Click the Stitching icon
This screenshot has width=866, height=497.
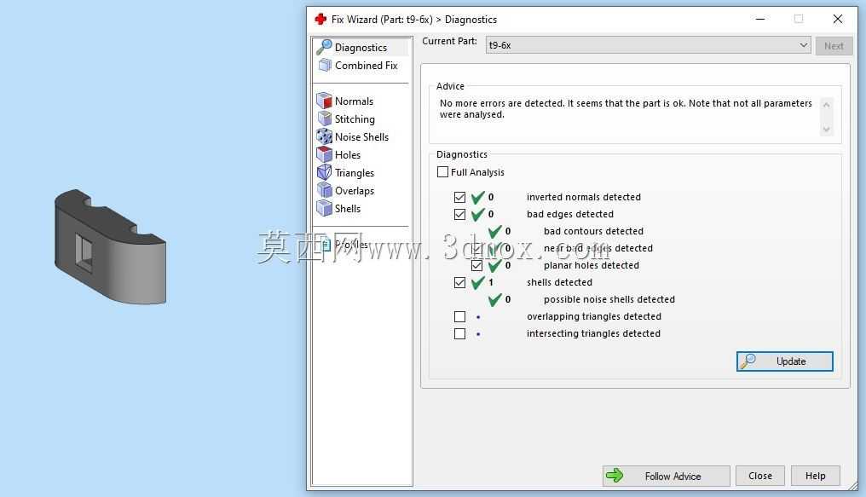pos(325,118)
